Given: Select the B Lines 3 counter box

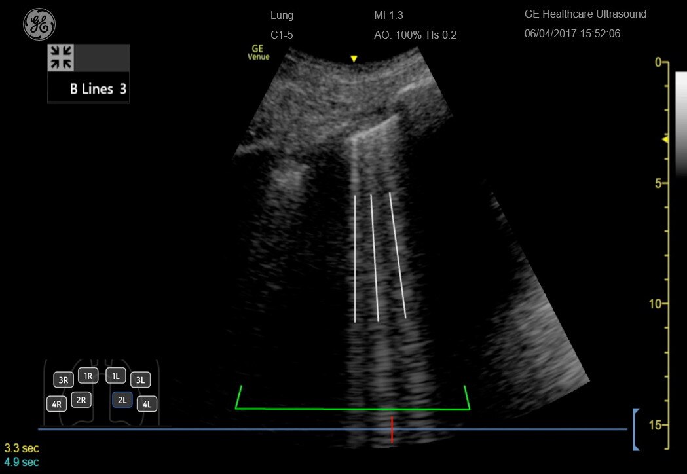Looking at the screenshot, I should [x=88, y=88].
